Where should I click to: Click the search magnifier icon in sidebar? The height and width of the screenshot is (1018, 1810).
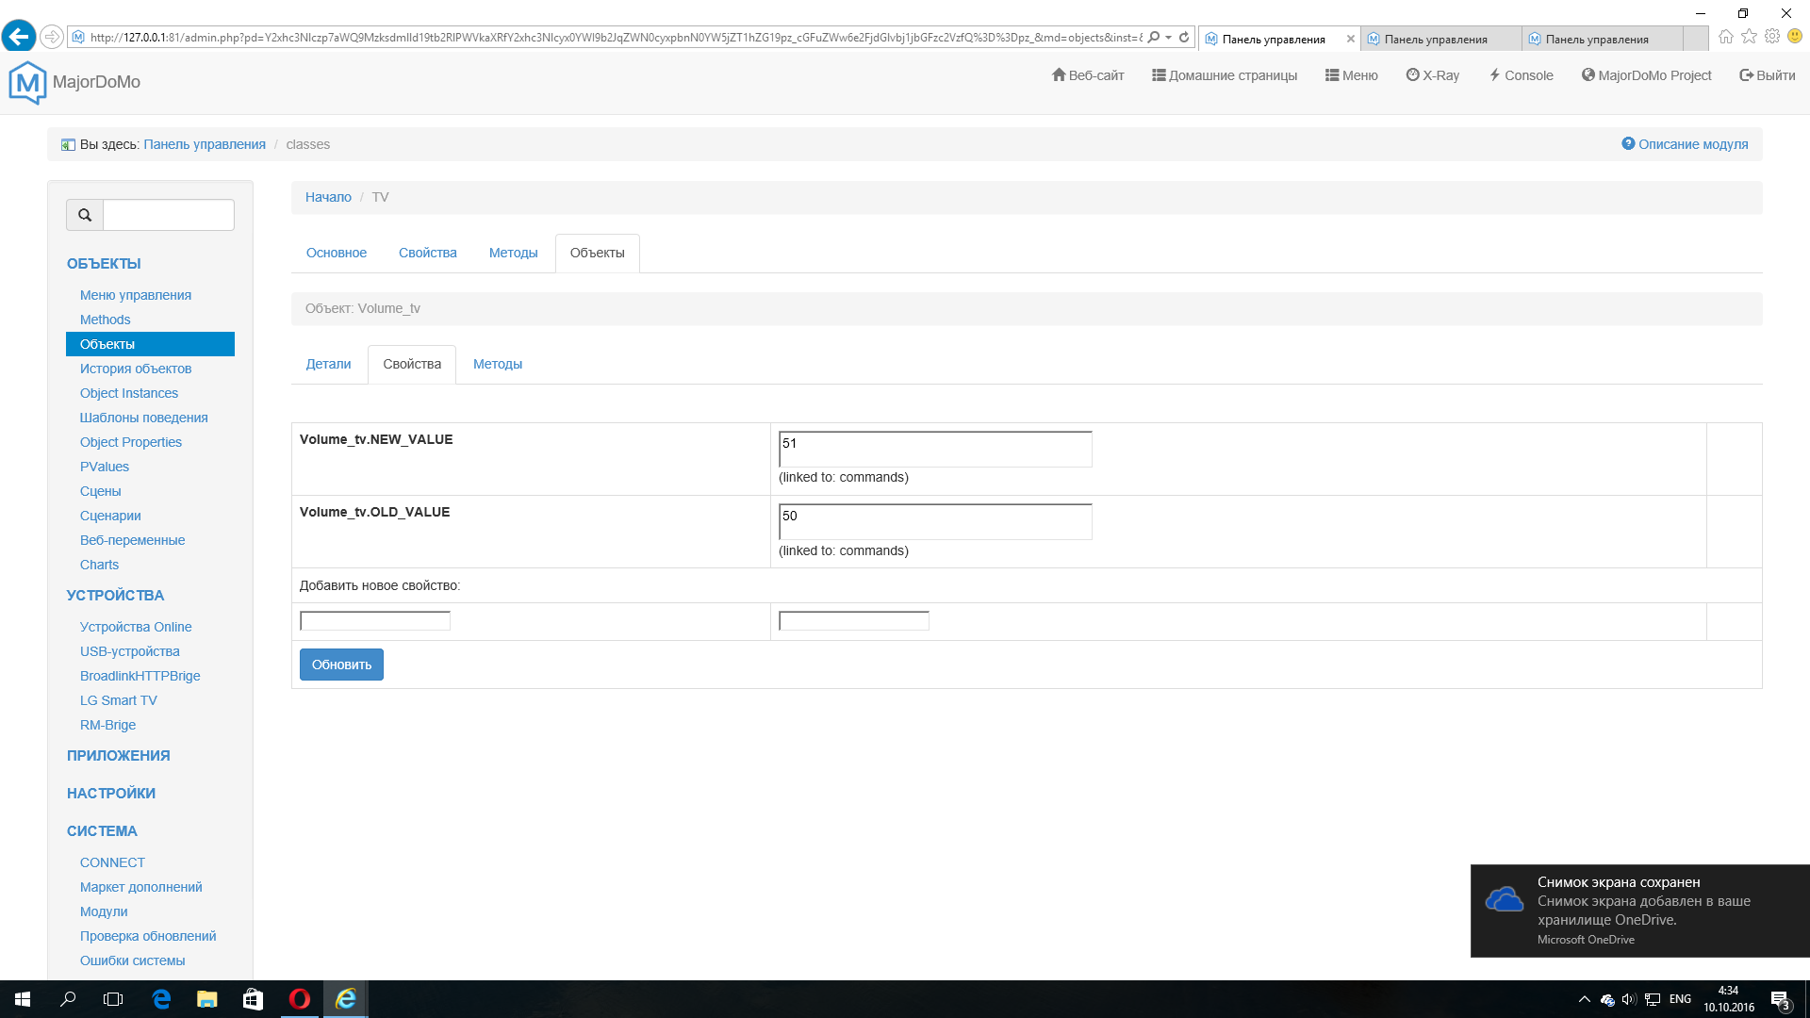tap(85, 215)
